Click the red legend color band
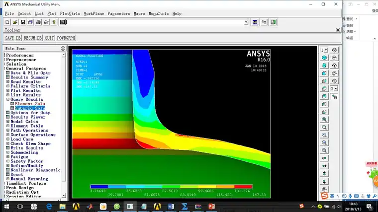This screenshot has width=378, height=212. 243,187
